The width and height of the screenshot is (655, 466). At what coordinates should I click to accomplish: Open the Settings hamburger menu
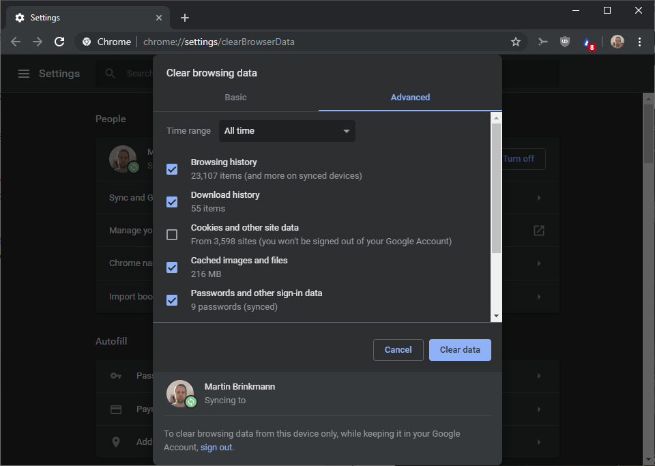pos(24,74)
